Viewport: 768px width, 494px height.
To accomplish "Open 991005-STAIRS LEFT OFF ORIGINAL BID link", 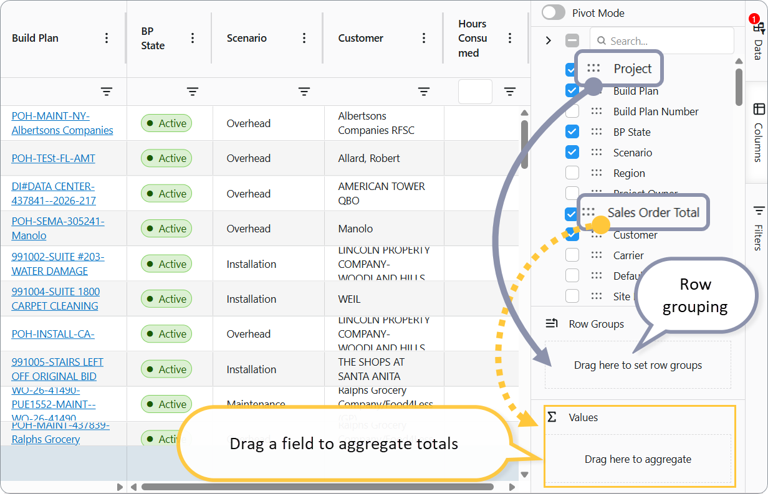I will 57,369.
